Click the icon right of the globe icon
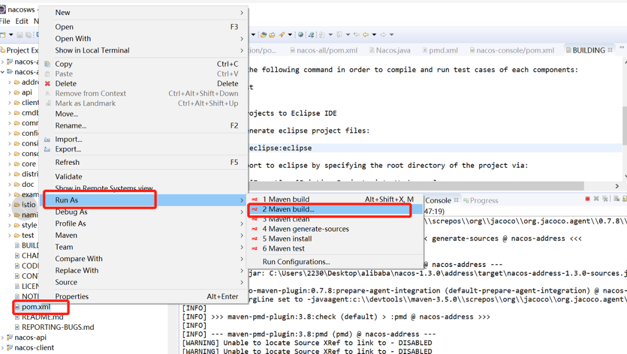Screen dimensions: 627x354 (x=312, y=35)
